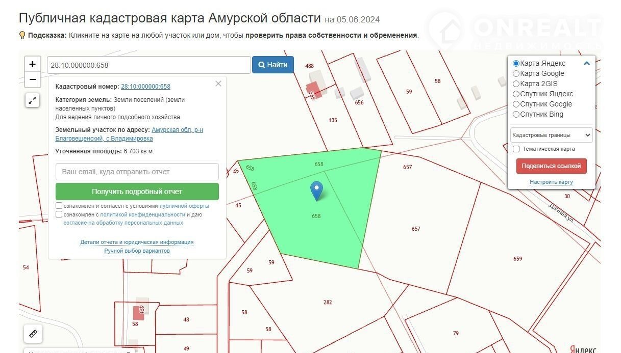Open the Кадастровые границы dropdown
The height and width of the screenshot is (353, 621).
(552, 135)
